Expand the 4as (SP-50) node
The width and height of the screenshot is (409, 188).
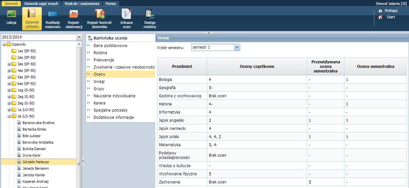point(9,71)
